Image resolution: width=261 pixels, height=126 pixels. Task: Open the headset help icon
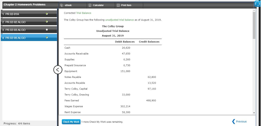(258, 4)
